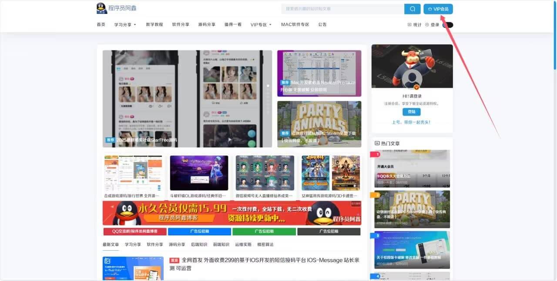Viewport: 557px width, 281px height.
Task: Click the blue 登陆 button in sidebar
Action: [x=412, y=112]
